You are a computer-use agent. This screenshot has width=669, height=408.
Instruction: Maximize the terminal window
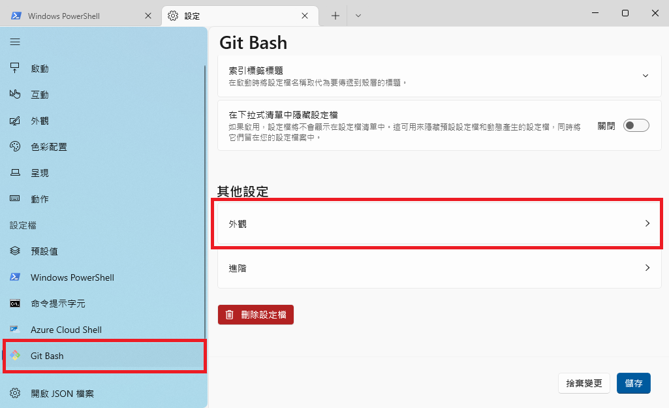[625, 13]
